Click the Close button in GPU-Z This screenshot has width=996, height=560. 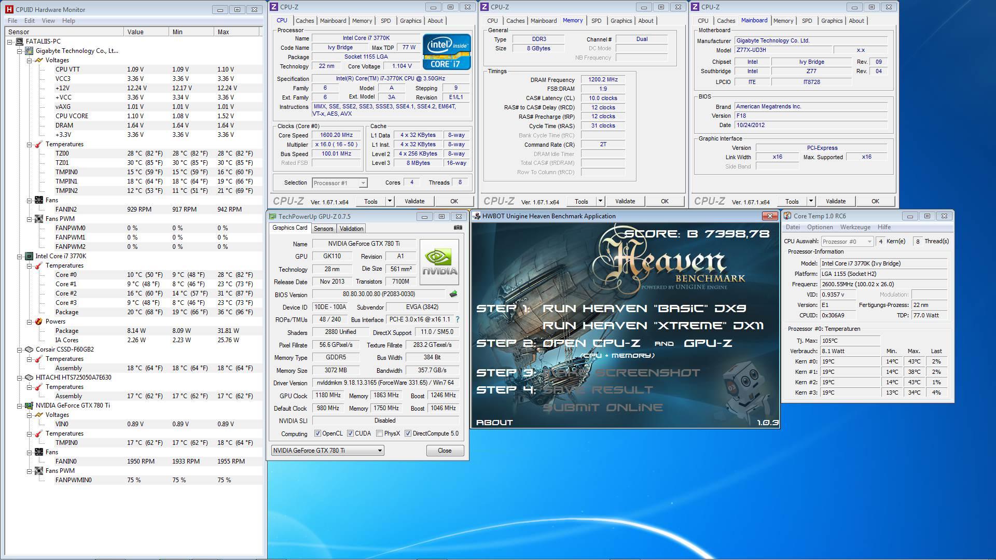[x=445, y=451]
